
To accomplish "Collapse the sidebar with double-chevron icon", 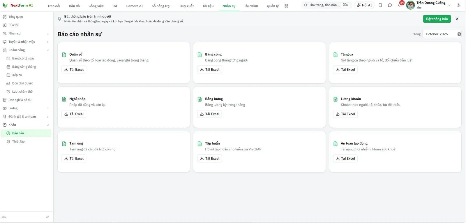I will coord(47,217).
